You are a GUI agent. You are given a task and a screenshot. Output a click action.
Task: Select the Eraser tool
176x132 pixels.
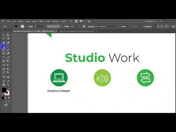pyautogui.click(x=8, y=53)
